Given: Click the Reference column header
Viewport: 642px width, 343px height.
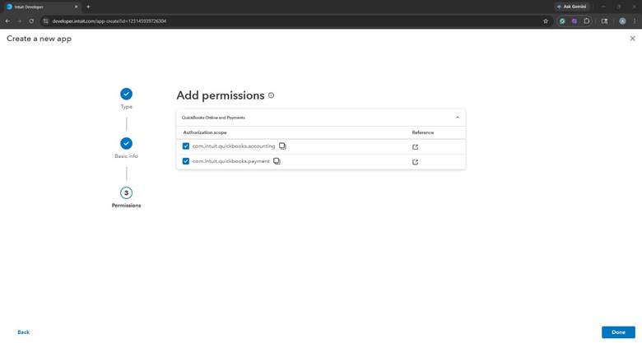Looking at the screenshot, I should [x=422, y=132].
